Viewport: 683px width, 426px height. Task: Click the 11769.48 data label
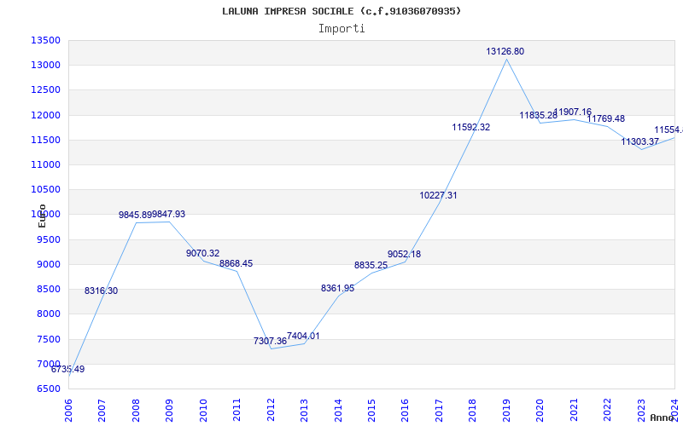(606, 118)
